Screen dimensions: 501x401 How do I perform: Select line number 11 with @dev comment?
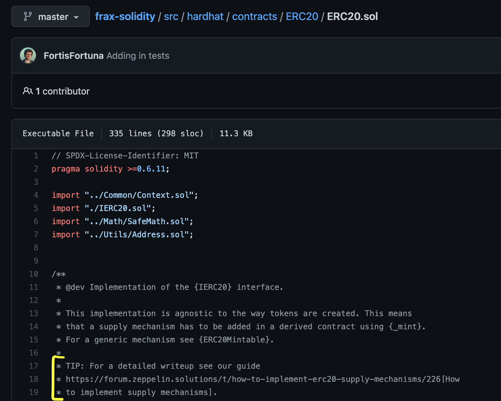[34, 287]
